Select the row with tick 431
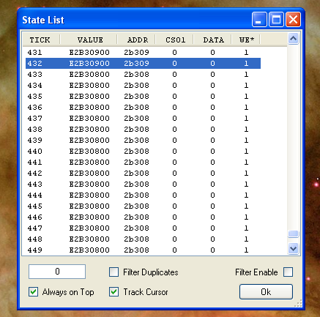 point(143,52)
